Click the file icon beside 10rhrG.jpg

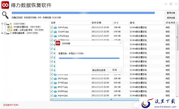[x=55, y=27]
